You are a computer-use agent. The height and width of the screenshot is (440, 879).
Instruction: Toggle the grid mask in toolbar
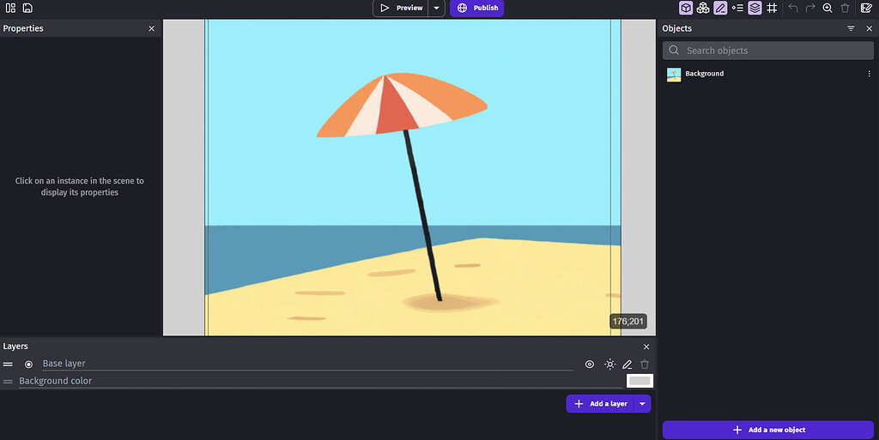tap(772, 8)
